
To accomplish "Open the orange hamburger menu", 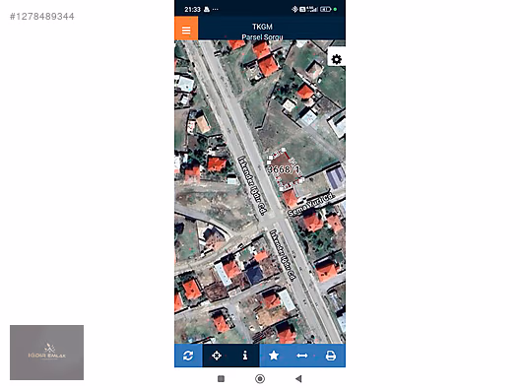I will tap(186, 30).
